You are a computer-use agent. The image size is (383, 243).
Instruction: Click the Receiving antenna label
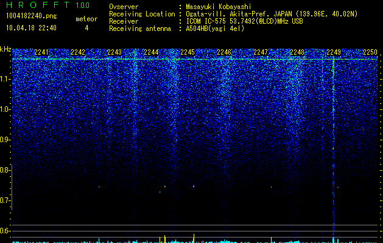tap(140, 29)
